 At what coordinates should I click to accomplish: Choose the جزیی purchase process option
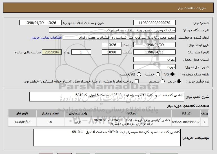click(x=179, y=81)
